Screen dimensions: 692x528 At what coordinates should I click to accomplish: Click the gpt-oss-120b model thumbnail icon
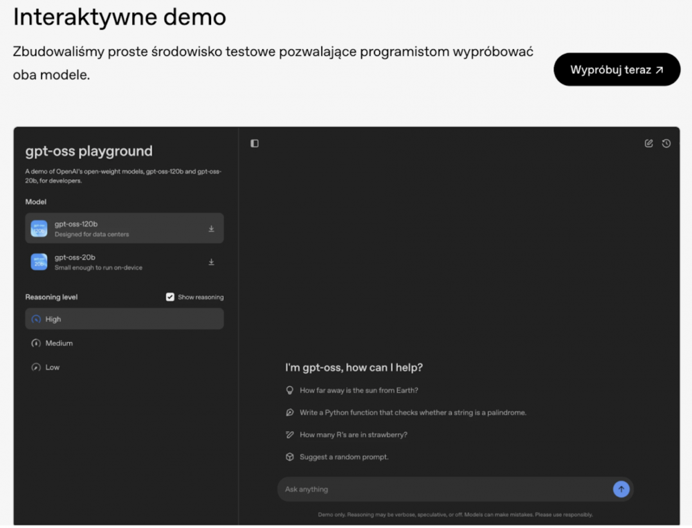pos(39,228)
